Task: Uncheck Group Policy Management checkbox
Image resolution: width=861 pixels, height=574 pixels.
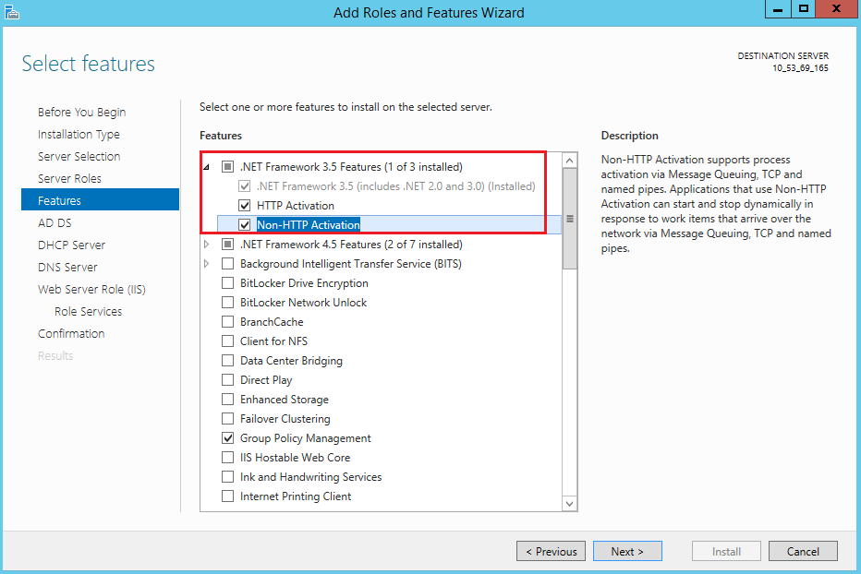Action: [227, 438]
